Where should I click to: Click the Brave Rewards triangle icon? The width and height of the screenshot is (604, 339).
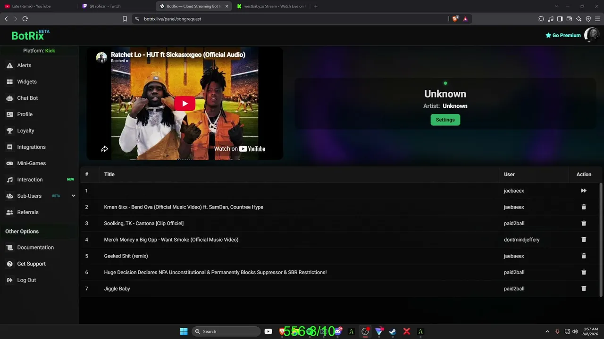click(465, 19)
